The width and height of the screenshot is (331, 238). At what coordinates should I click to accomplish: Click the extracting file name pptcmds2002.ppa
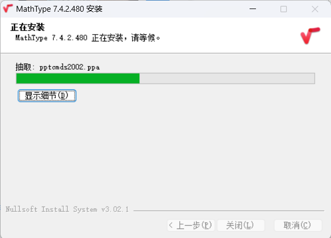click(70, 67)
